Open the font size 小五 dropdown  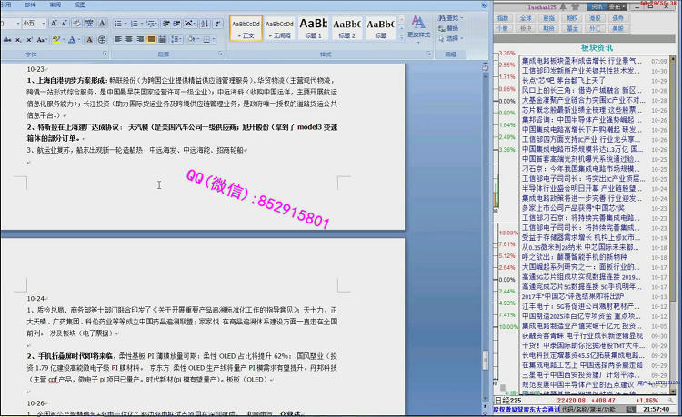click(45, 23)
